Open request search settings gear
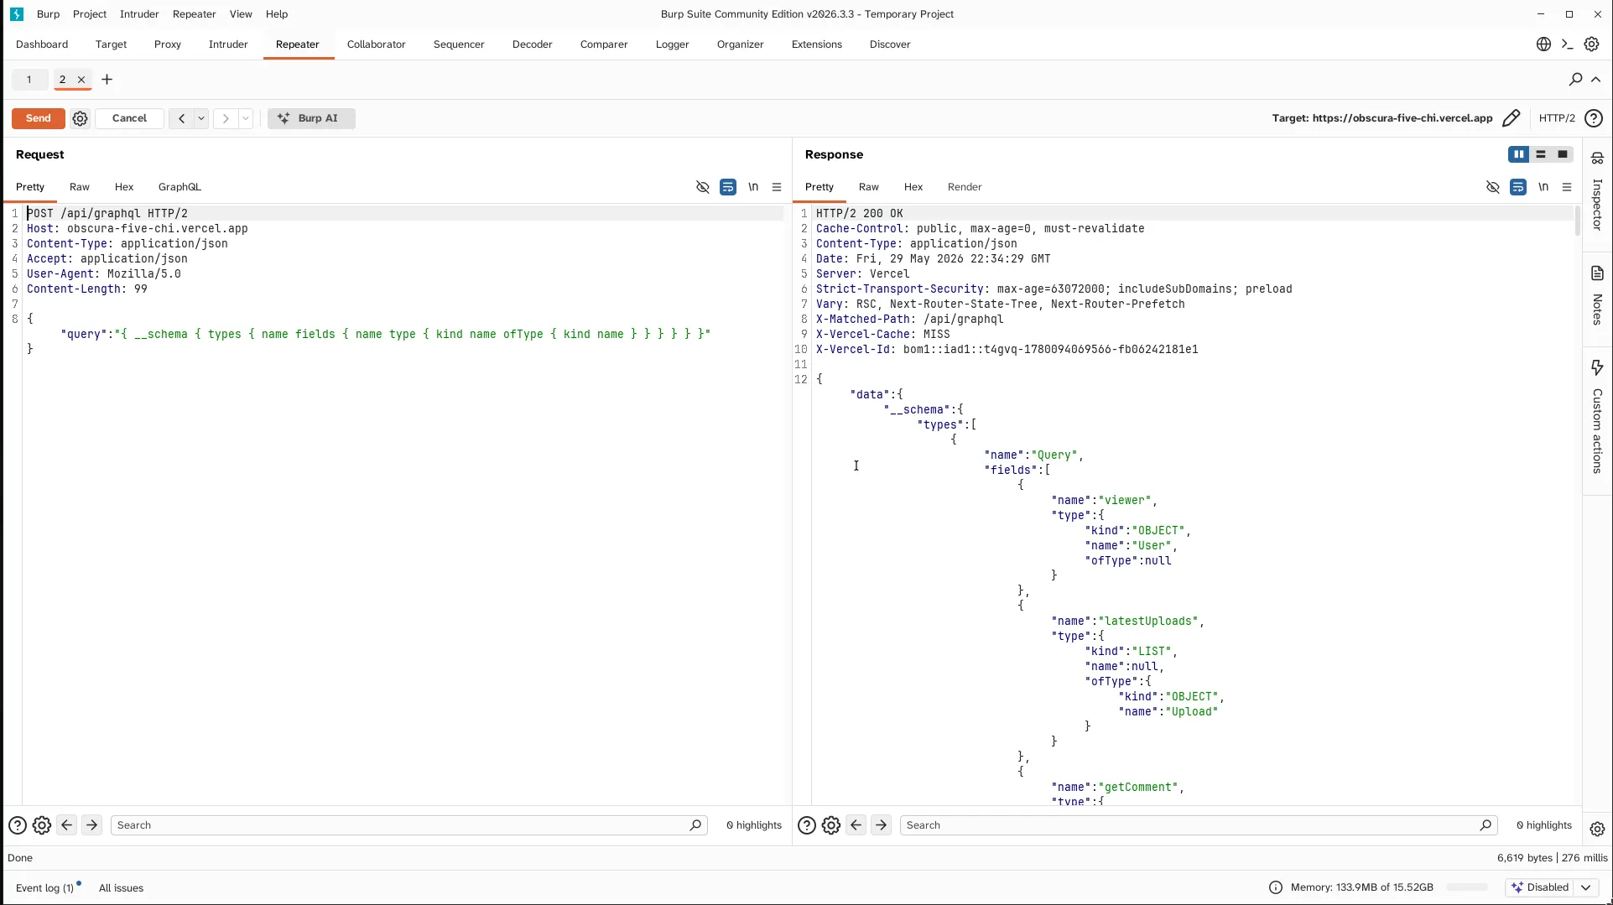Viewport: 1613px width, 905px height. (42, 825)
